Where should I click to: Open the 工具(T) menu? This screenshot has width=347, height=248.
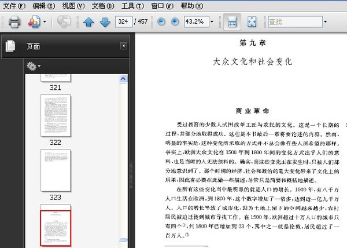point(132,6)
